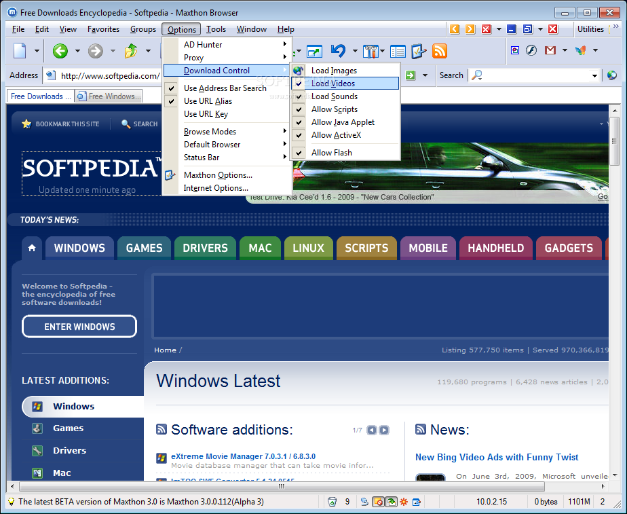Open the Back button history dropdown arrow
The width and height of the screenshot is (627, 514).
(x=77, y=51)
